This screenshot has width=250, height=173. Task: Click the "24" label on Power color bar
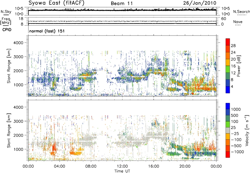click(233, 52)
